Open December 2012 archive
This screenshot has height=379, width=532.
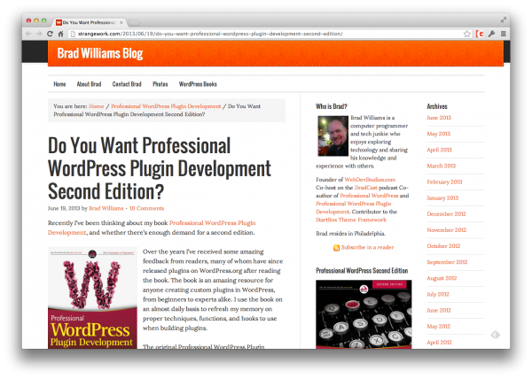(x=446, y=214)
